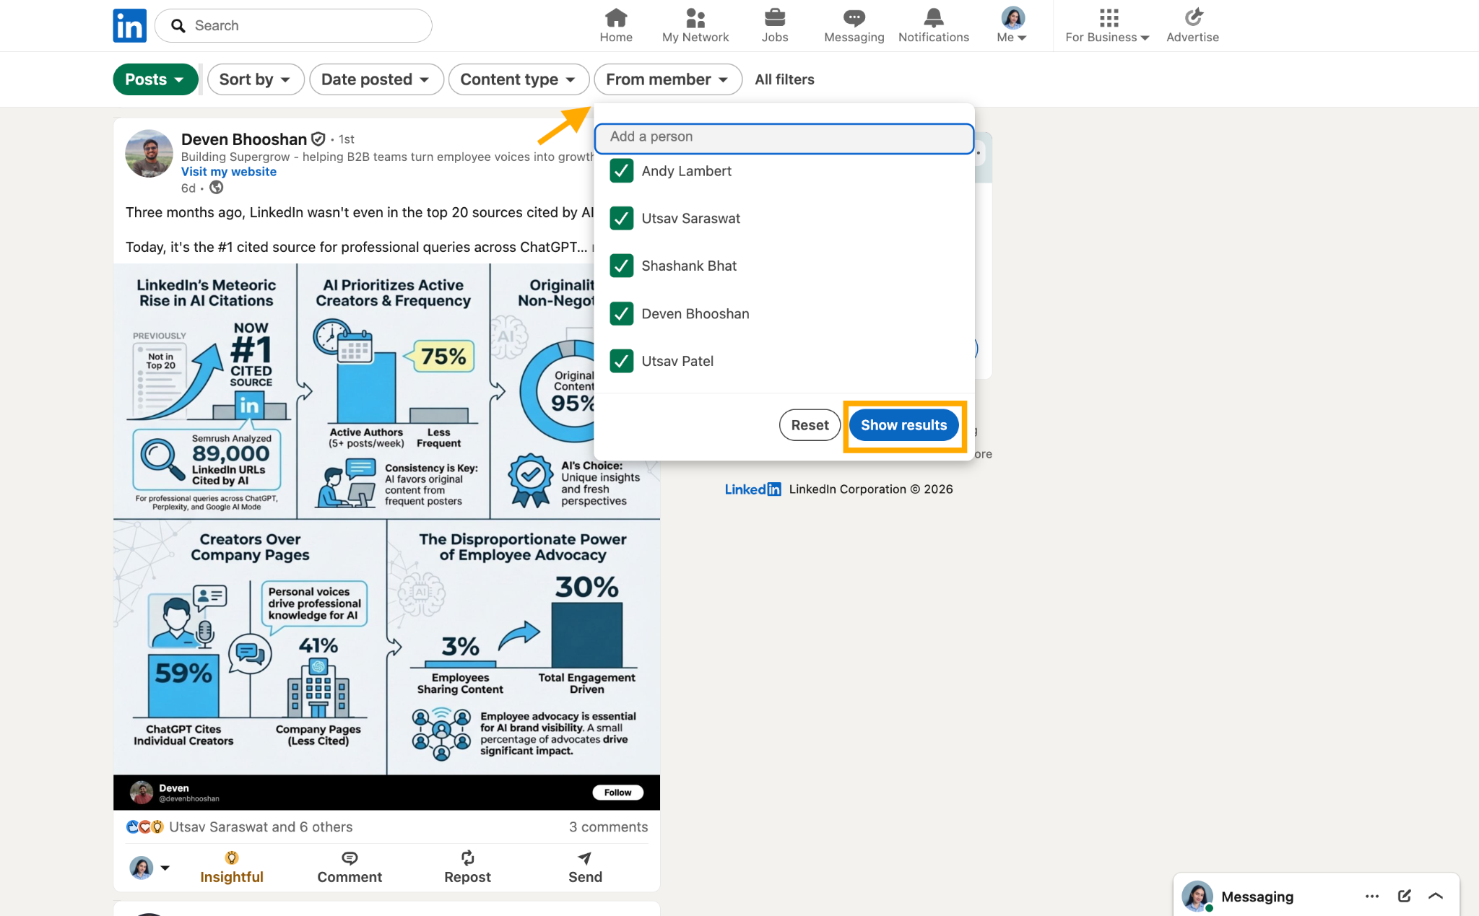Uncheck the Deven Bhooshan checkbox
Viewport: 1479px width, 916px height.
pyautogui.click(x=622, y=314)
